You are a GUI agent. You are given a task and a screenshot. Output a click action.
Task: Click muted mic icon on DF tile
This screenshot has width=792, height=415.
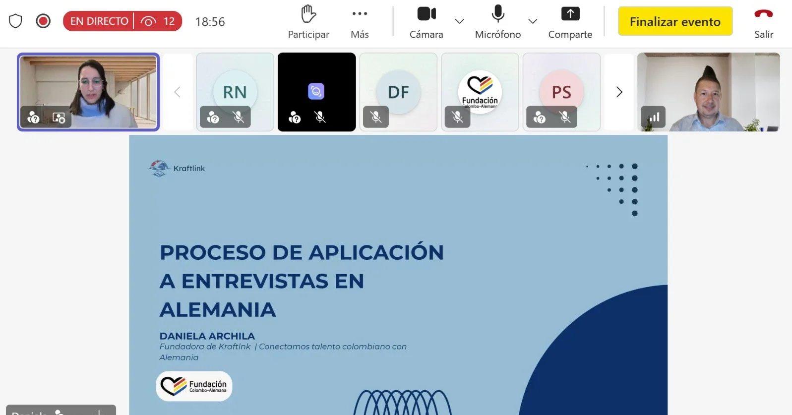376,118
